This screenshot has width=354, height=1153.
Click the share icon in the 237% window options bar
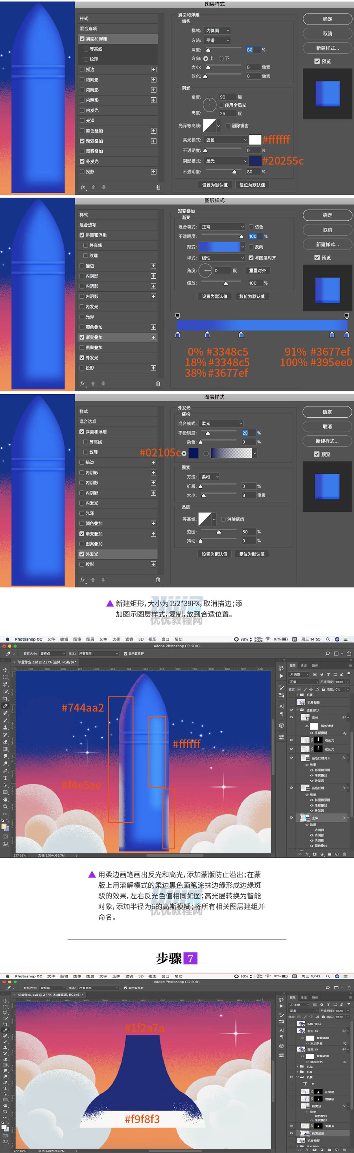pyautogui.click(x=348, y=654)
